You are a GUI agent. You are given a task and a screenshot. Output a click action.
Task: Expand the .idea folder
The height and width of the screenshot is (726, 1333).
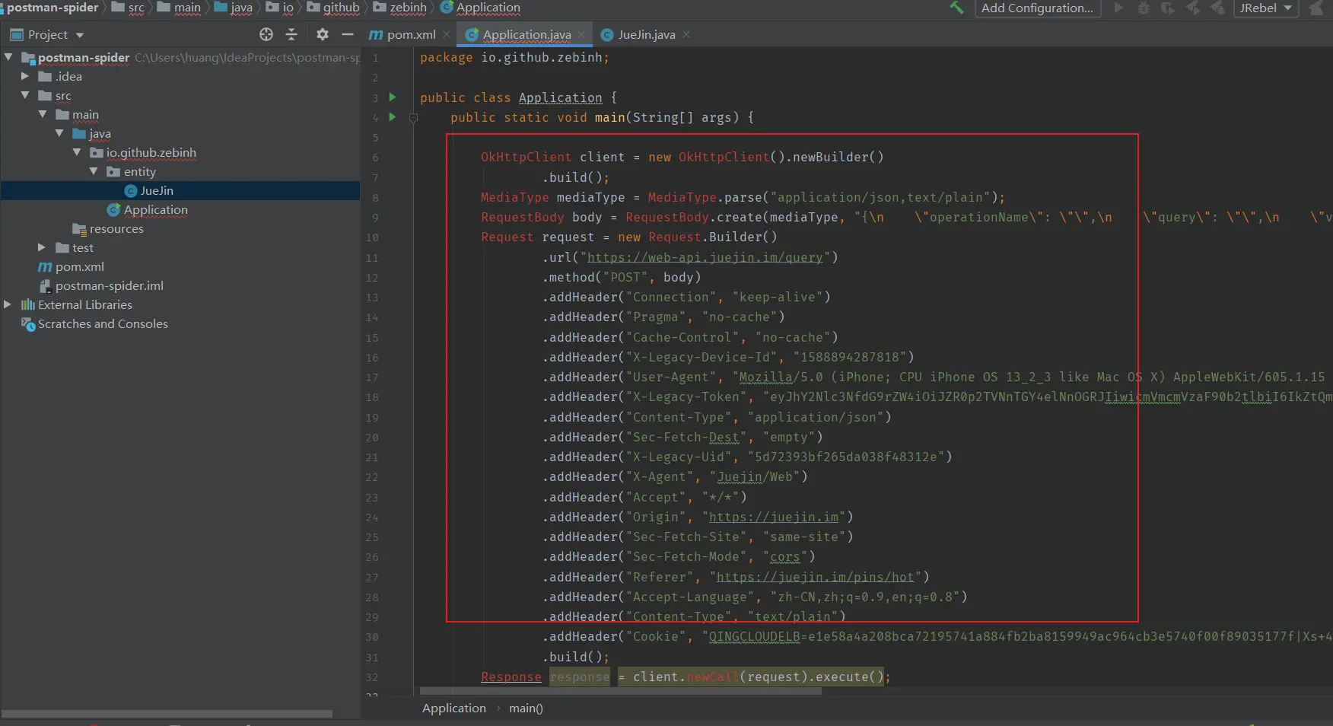point(25,76)
